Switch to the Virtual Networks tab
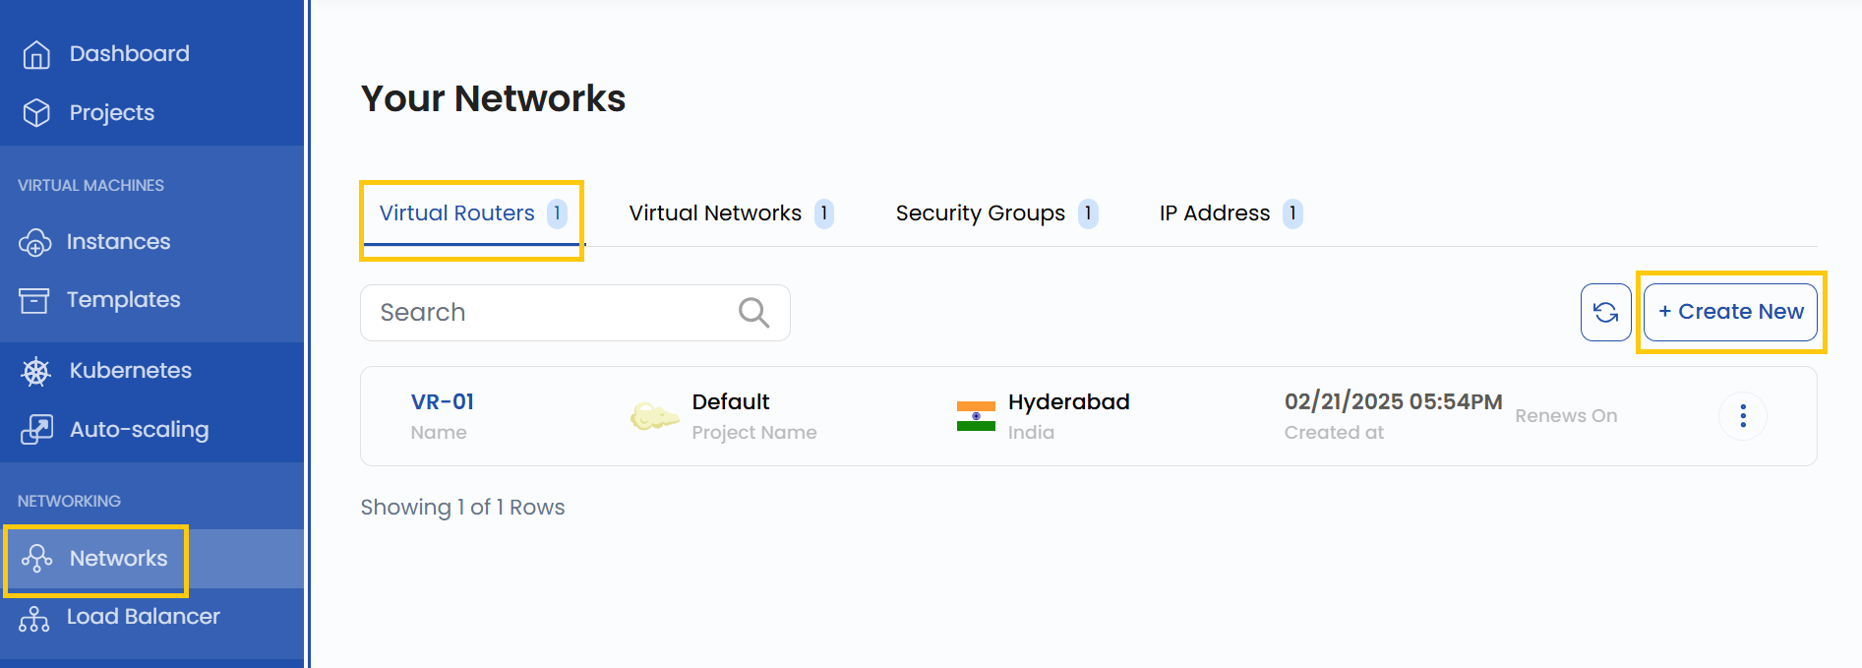1862x668 pixels. point(732,213)
